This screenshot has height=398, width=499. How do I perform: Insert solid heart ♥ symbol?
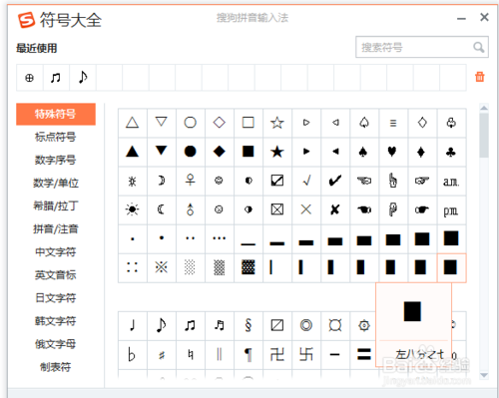(393, 152)
